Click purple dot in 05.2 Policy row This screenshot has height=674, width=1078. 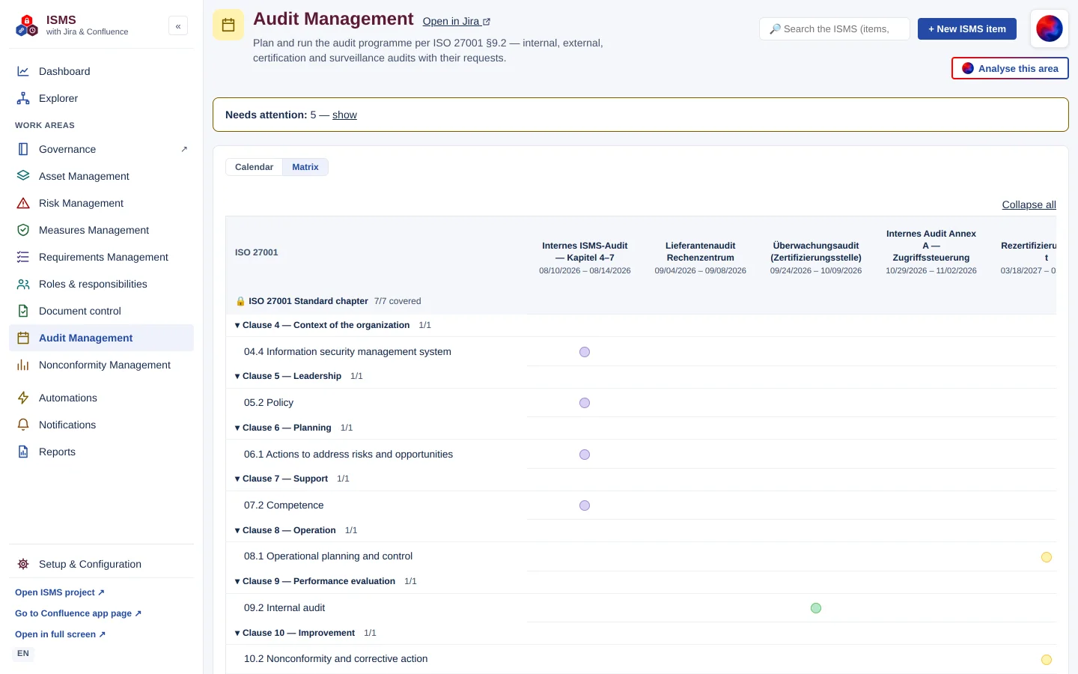tap(585, 403)
